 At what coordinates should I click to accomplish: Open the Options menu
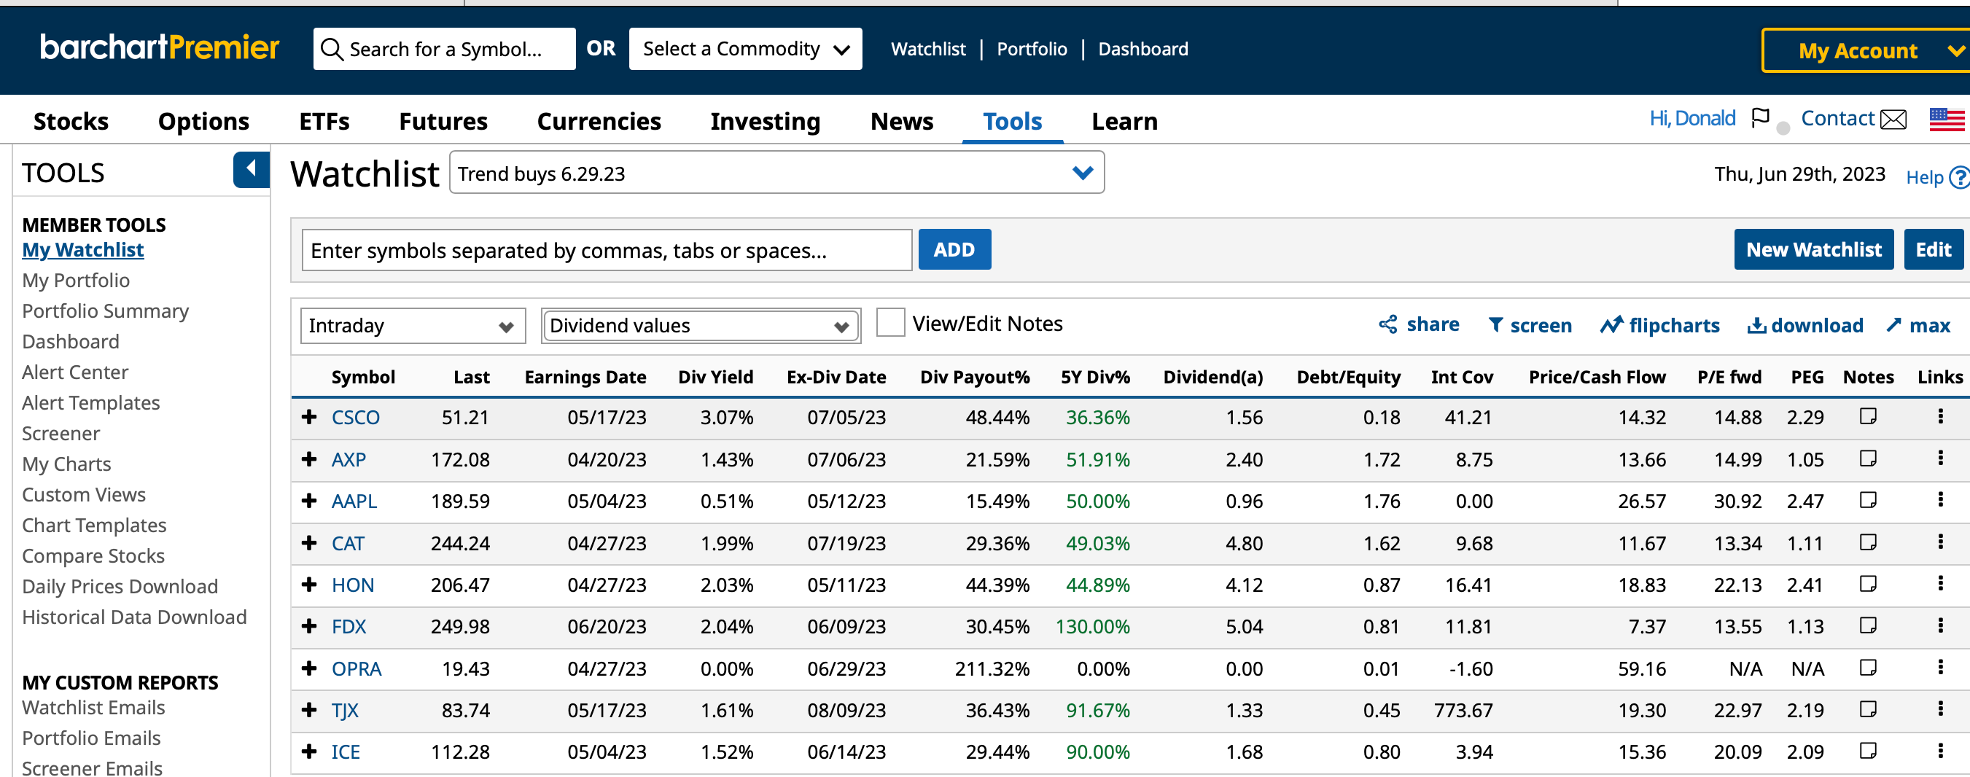click(x=203, y=122)
